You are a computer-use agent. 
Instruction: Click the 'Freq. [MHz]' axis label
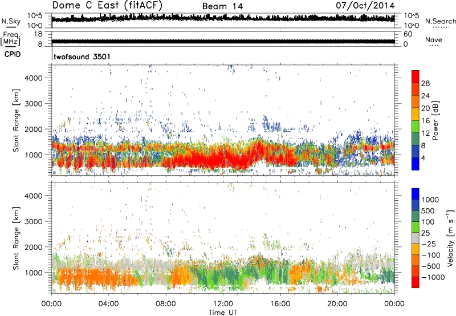[10, 39]
